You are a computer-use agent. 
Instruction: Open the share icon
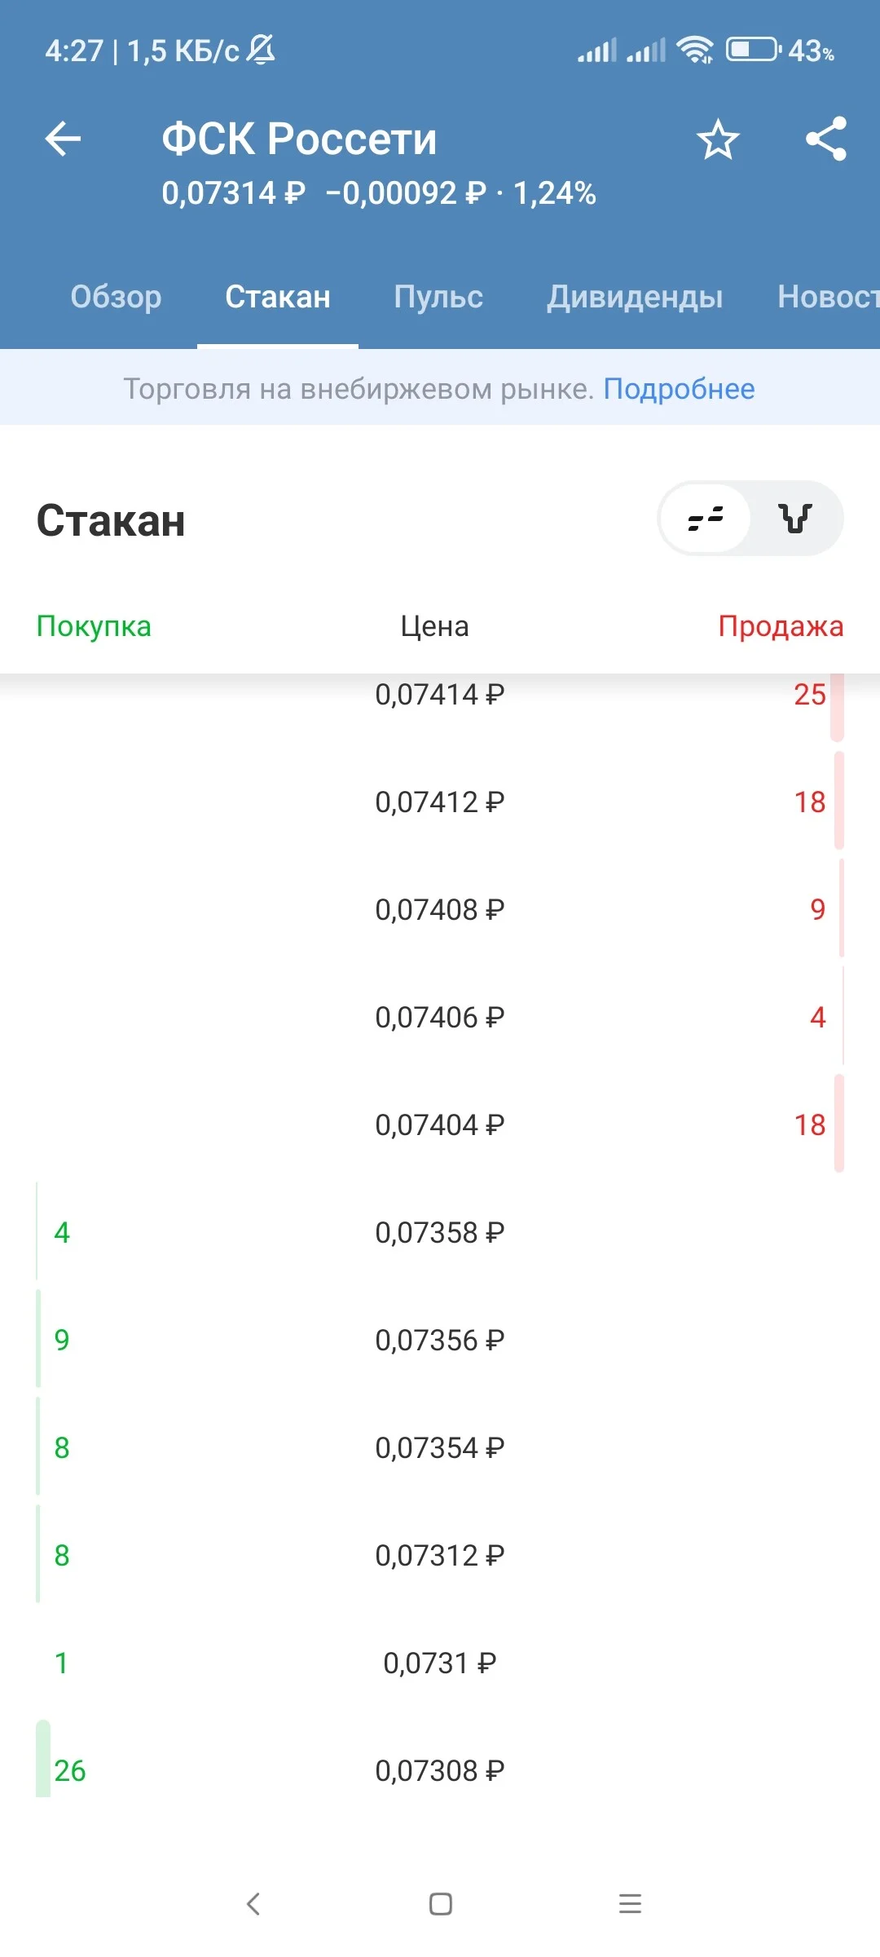point(826,139)
